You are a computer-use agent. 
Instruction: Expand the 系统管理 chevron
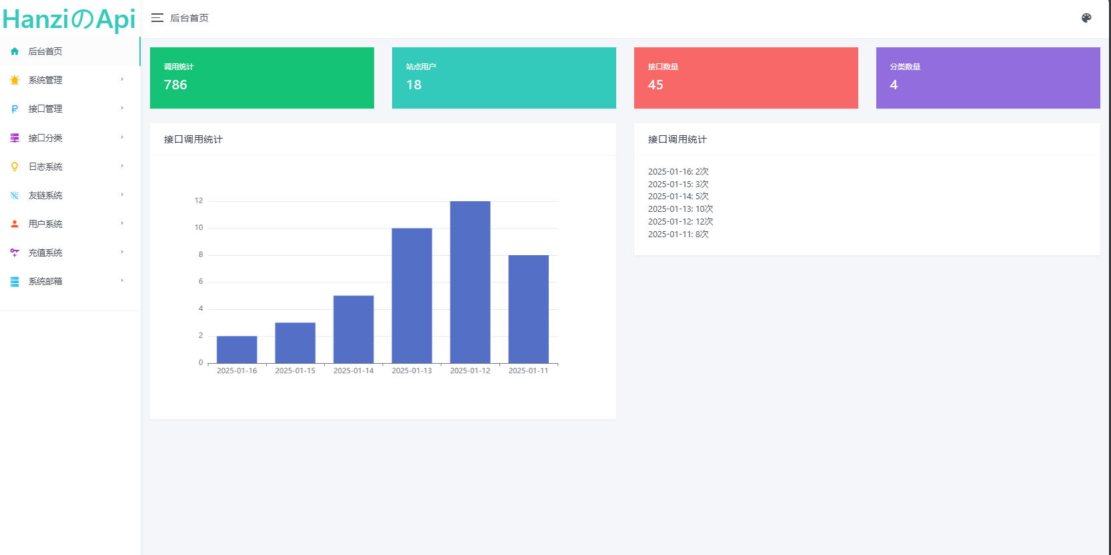pos(122,79)
